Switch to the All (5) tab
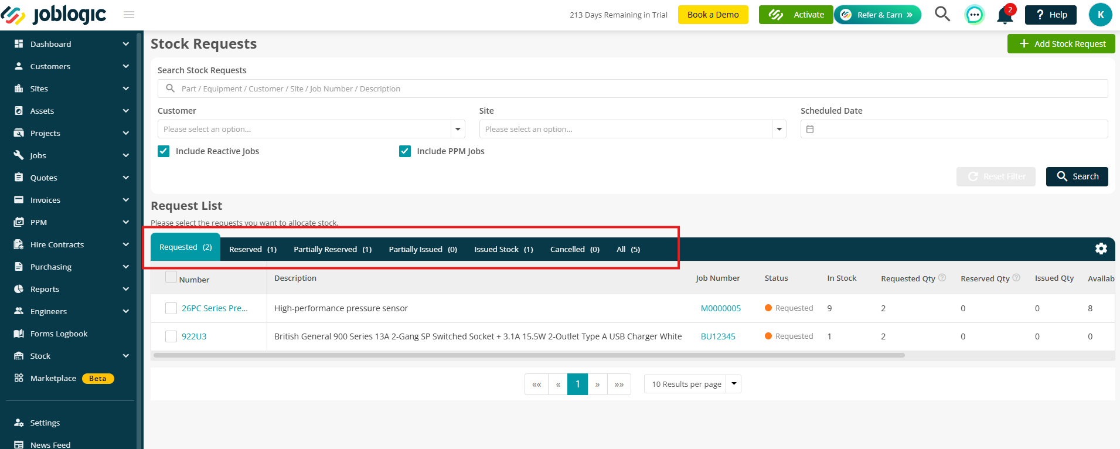1120x449 pixels. pyautogui.click(x=628, y=249)
